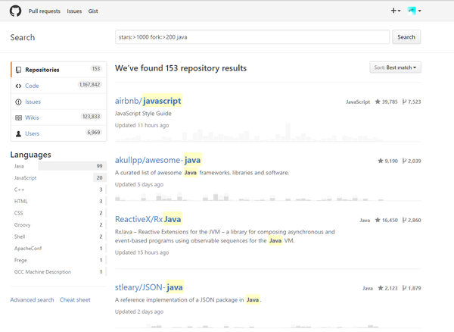Viewport: 454px width, 332px height.
Task: Focus the search query input field
Action: pyautogui.click(x=252, y=37)
